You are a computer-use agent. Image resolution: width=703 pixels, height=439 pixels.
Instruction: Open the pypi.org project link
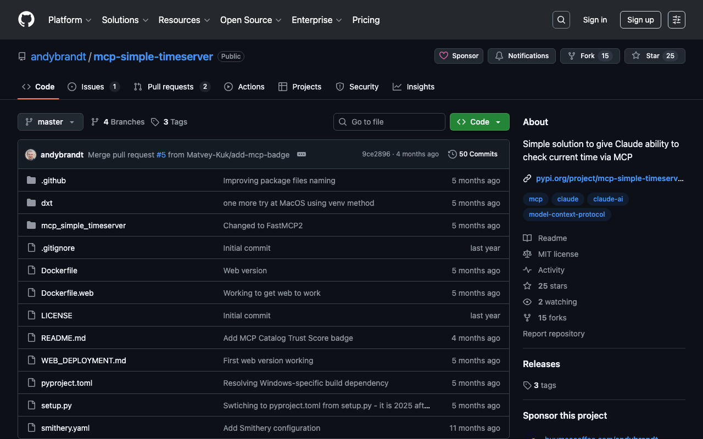pos(610,178)
